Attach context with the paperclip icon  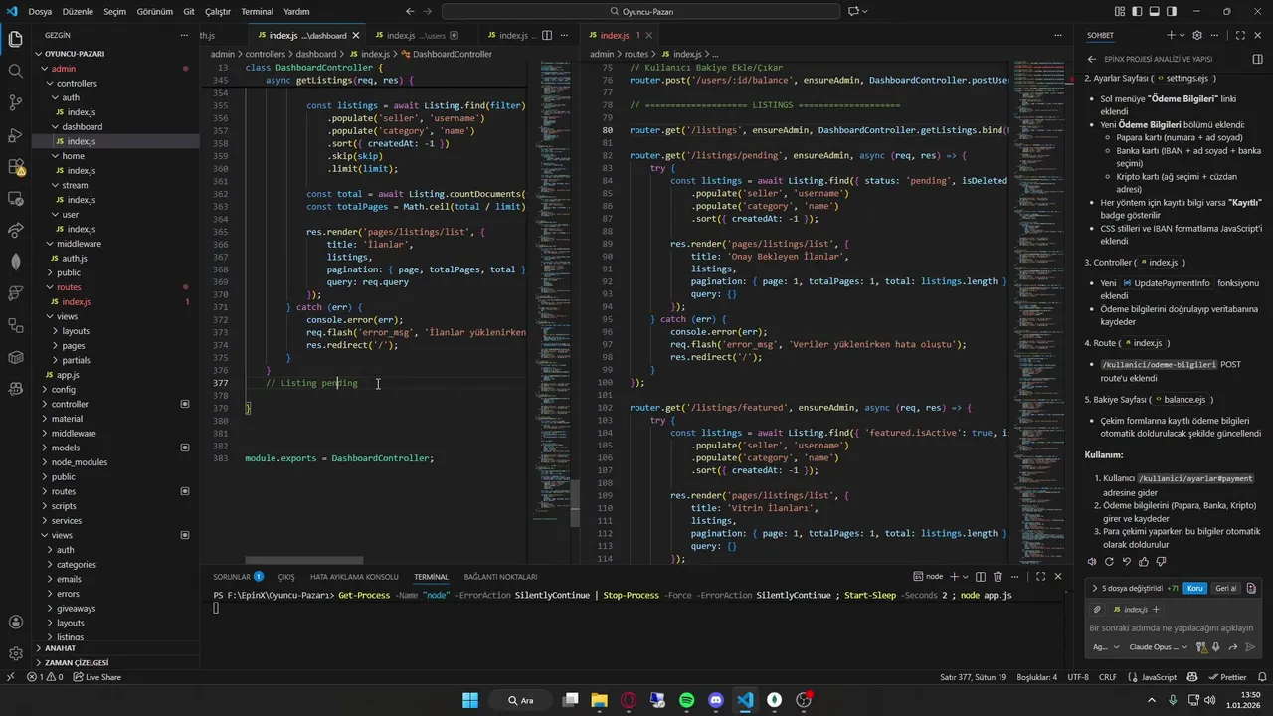[1097, 609]
